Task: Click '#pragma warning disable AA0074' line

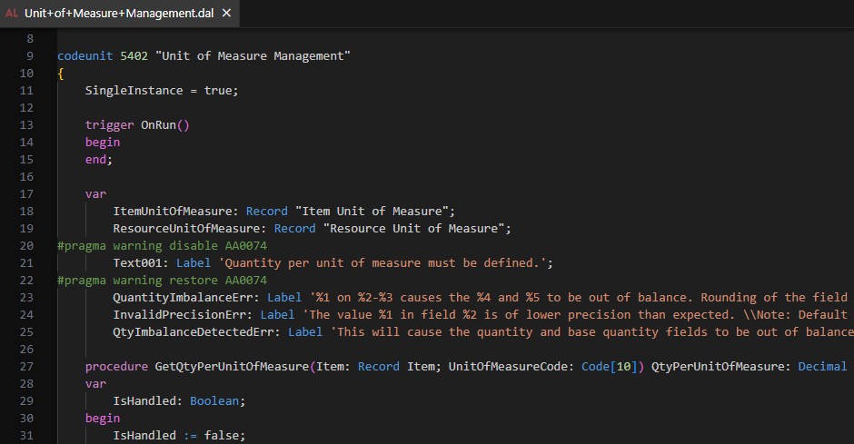Action: (x=163, y=246)
